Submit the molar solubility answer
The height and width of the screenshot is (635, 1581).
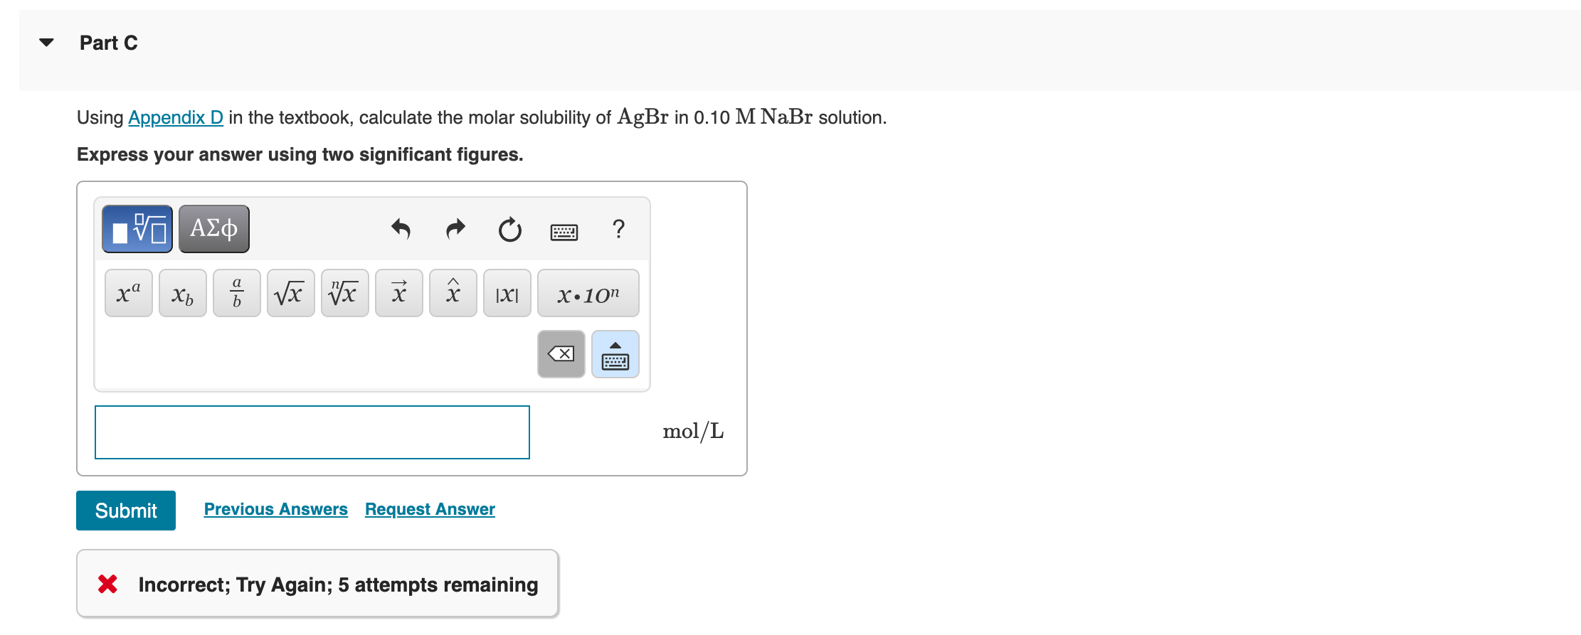125,510
